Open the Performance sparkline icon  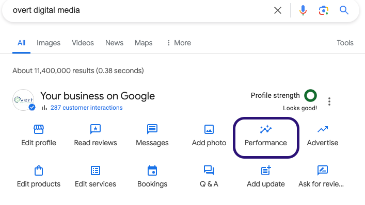[x=266, y=129]
